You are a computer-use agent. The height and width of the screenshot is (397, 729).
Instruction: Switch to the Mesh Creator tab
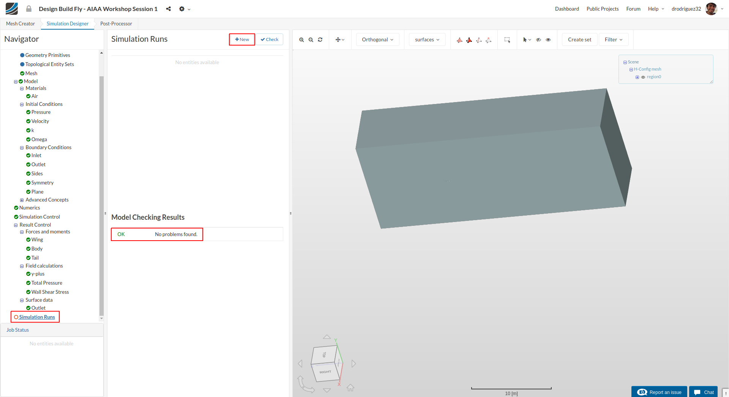[21, 24]
